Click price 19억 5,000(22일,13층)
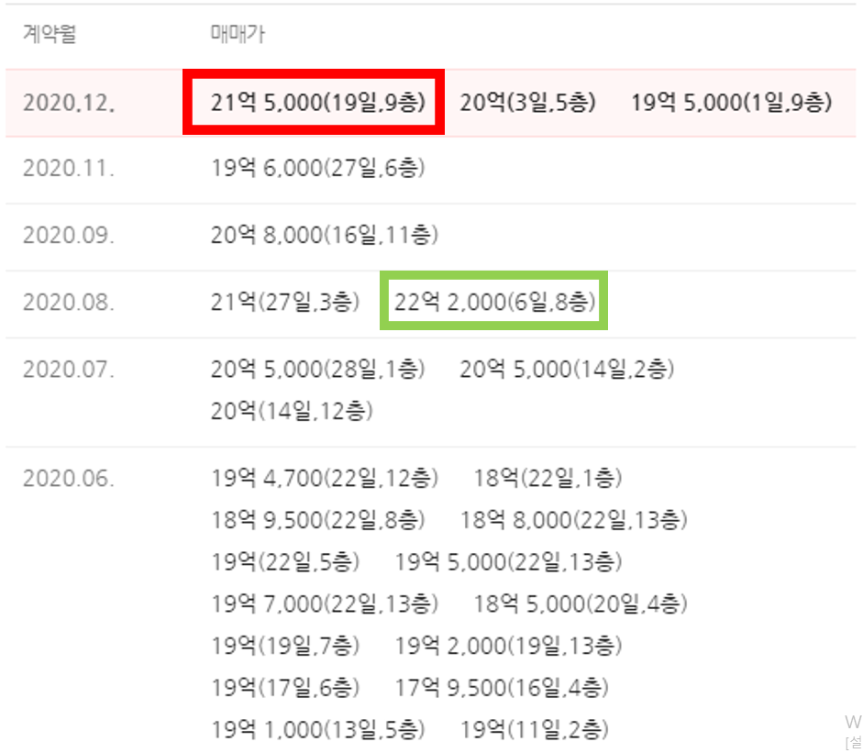Image resolution: width=863 pixels, height=753 pixels. [x=508, y=562]
